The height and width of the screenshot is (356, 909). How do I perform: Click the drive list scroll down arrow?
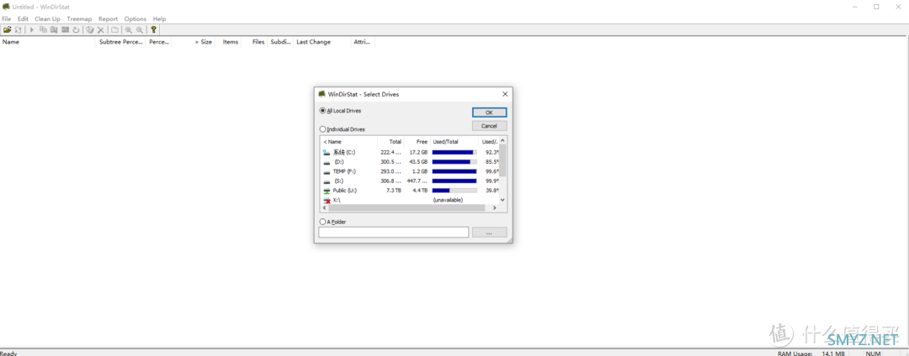(x=502, y=200)
